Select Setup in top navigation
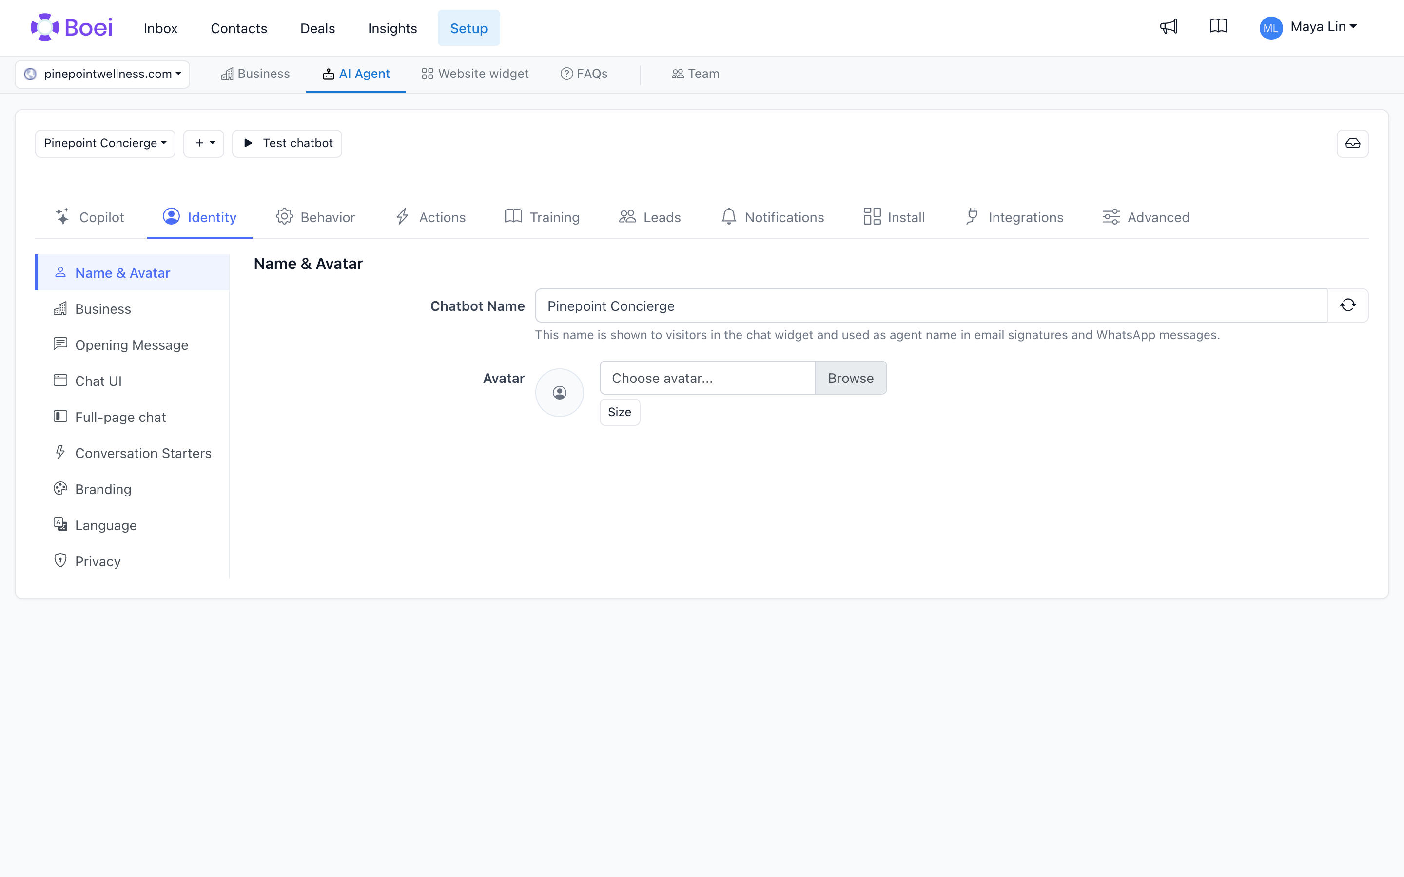1404x877 pixels. (469, 28)
